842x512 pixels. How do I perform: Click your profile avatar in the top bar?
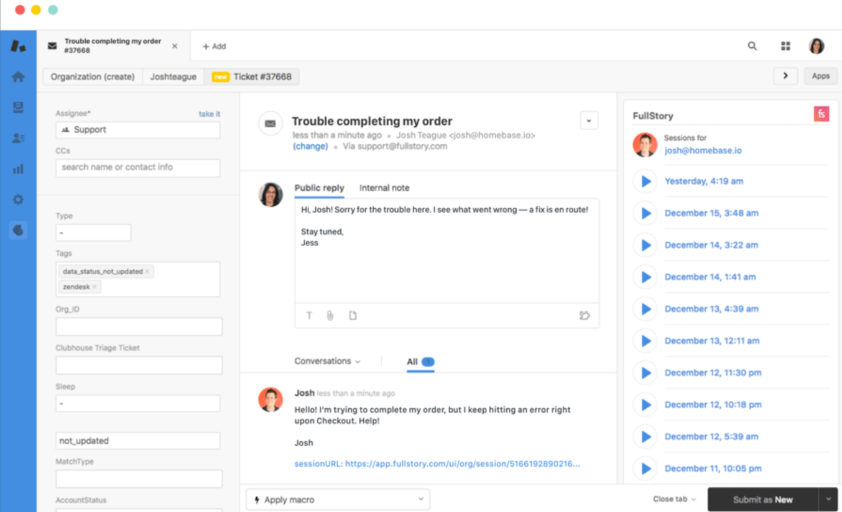[816, 45]
